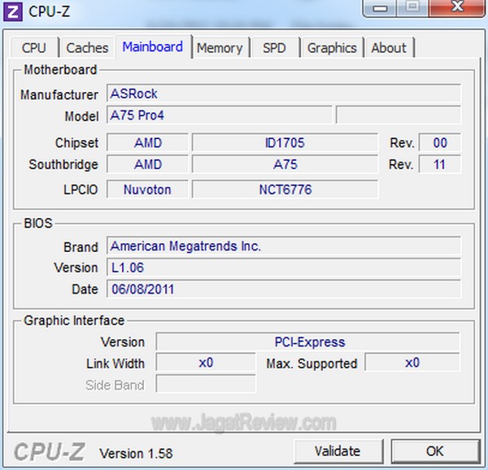This screenshot has width=488, height=470.
Task: Click the empty field beside Model
Action: 399,115
